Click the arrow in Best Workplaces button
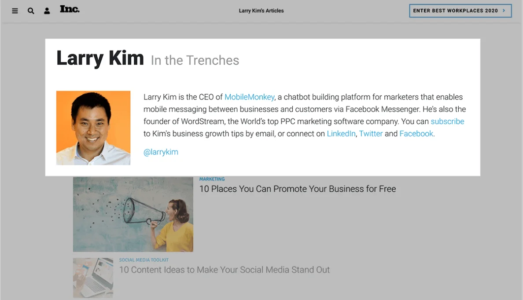Image resolution: width=523 pixels, height=300 pixels. [x=504, y=11]
